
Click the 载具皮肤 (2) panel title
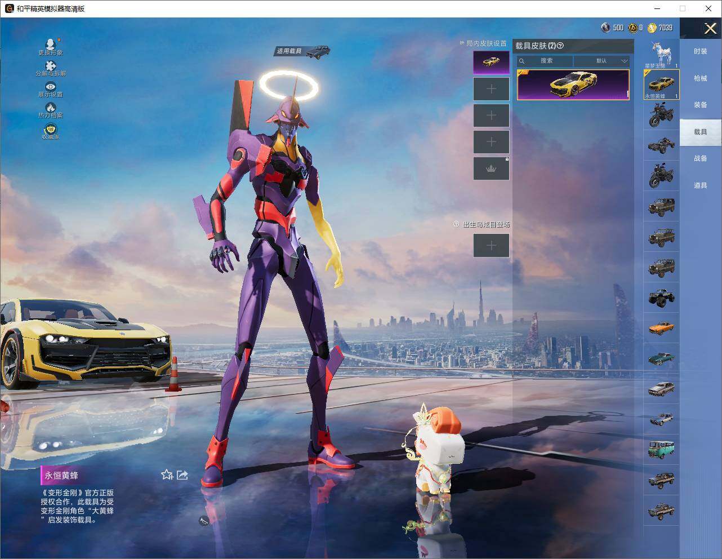536,46
